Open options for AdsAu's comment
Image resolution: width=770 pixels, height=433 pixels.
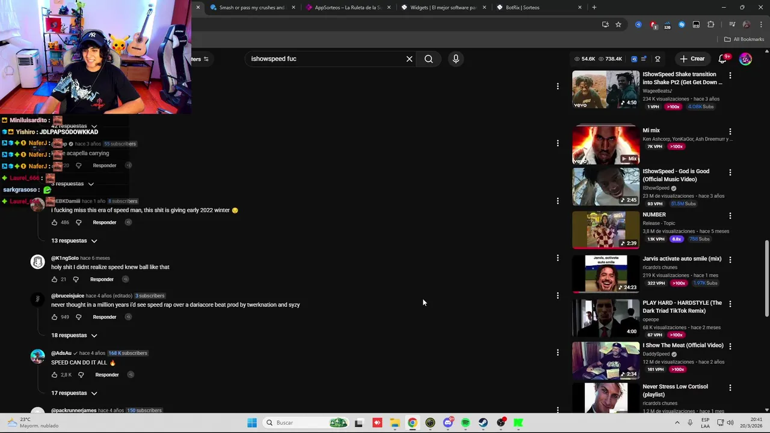[558, 352]
